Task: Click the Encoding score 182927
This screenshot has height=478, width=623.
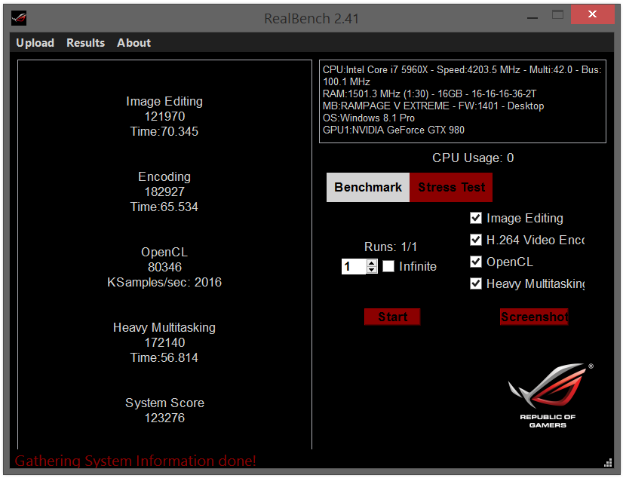Action: pyautogui.click(x=164, y=192)
